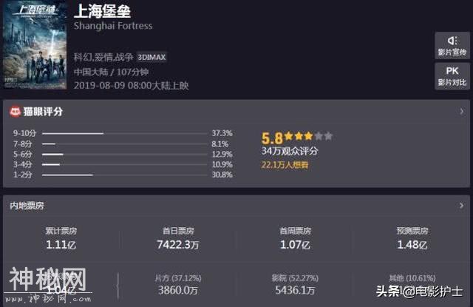Open the Shanghai Fortress movie poster thumbnail
This screenshot has width=473, height=307.
click(x=35, y=44)
